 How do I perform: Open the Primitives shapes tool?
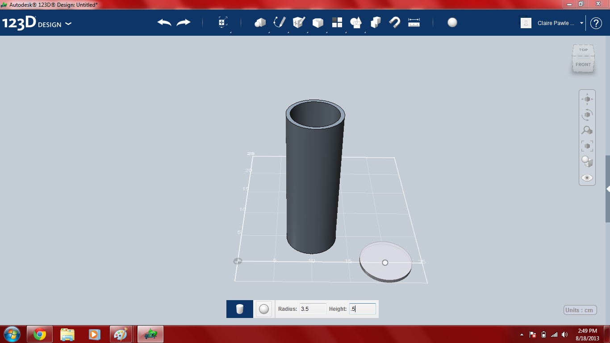pos(260,22)
